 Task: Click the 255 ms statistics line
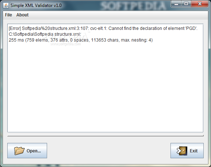point(81,40)
